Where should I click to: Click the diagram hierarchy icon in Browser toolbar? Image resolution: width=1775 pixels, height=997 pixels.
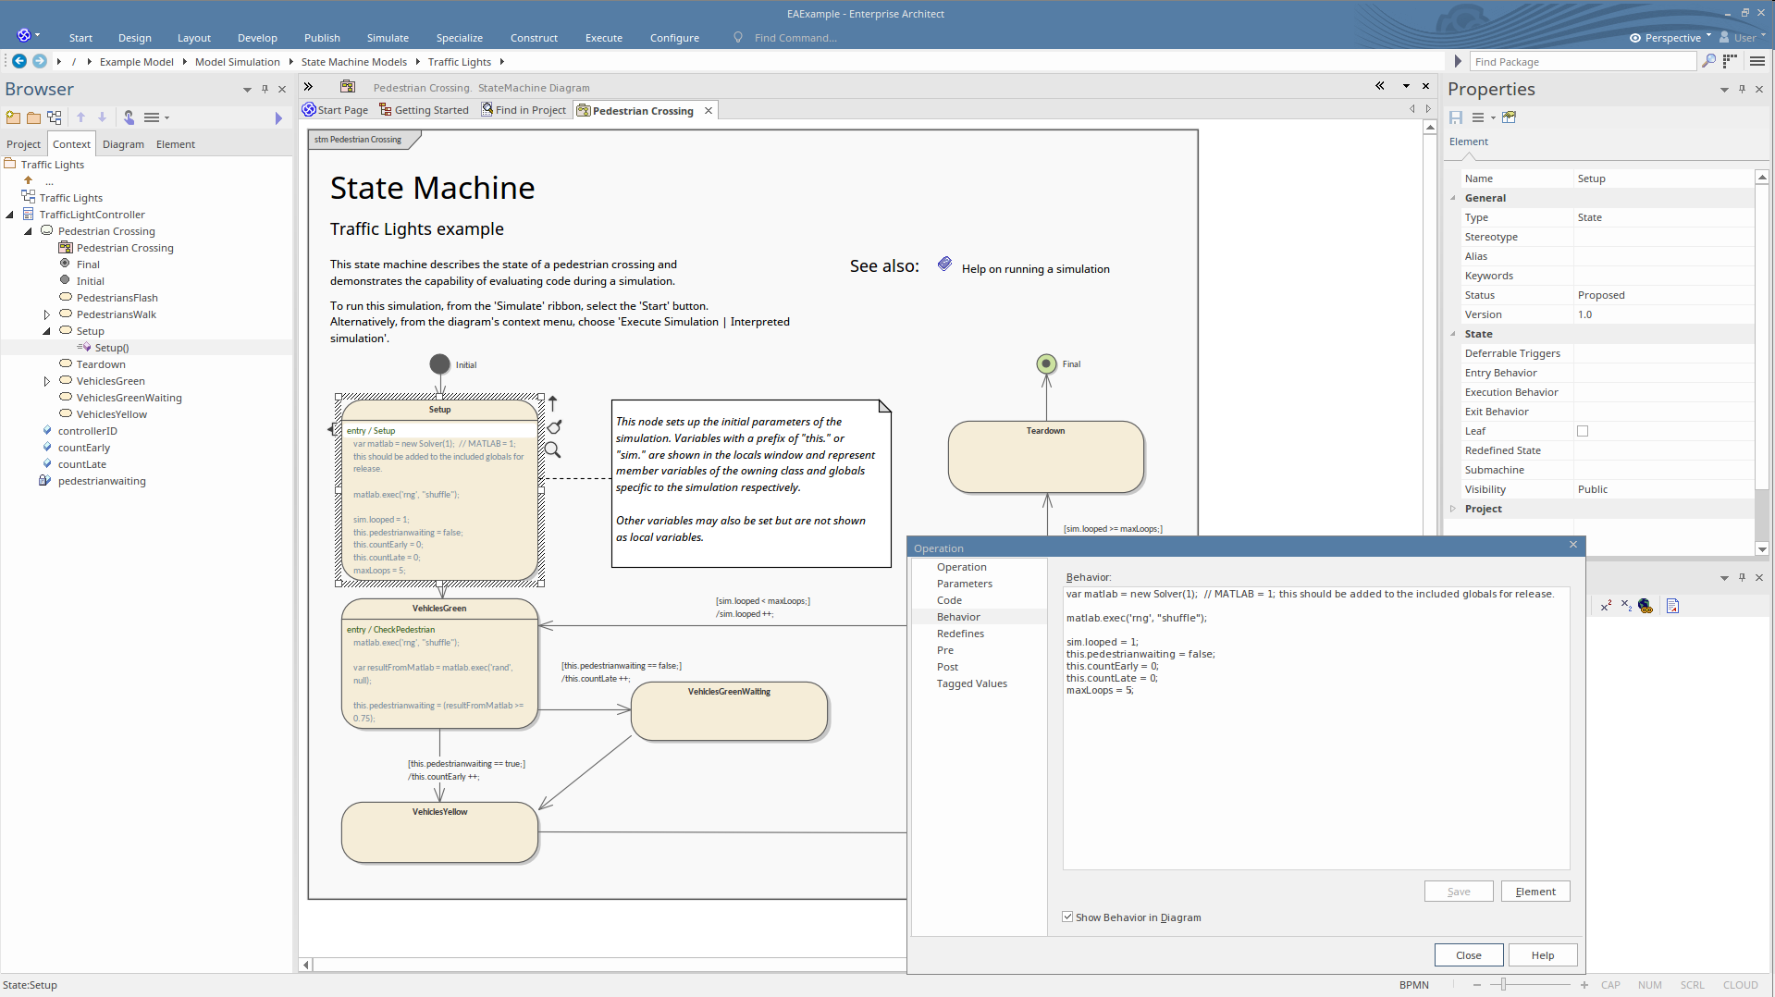(x=55, y=117)
